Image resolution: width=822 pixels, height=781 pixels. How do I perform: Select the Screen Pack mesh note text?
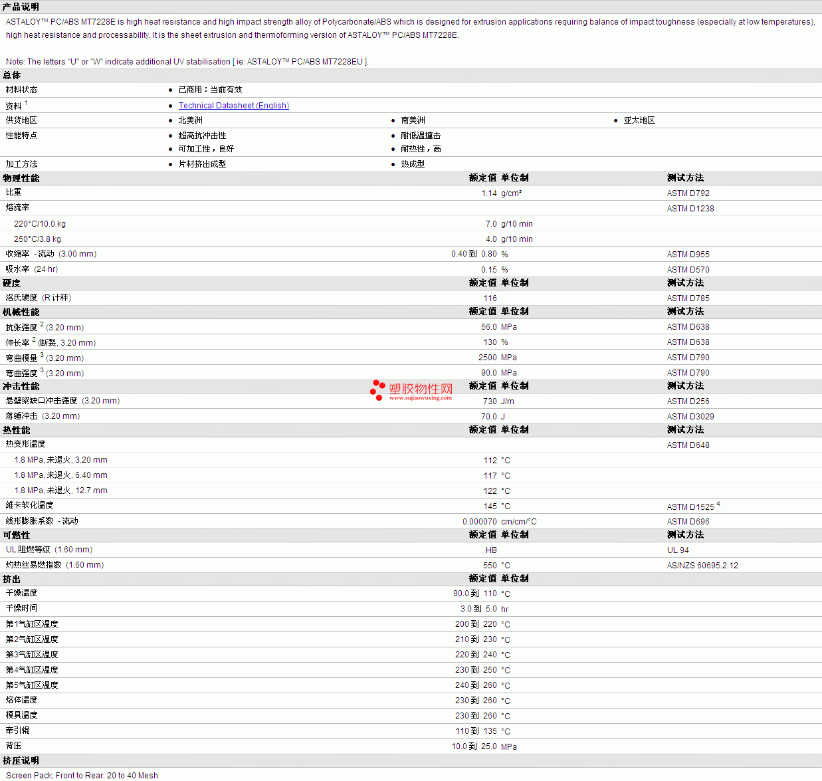[82, 775]
